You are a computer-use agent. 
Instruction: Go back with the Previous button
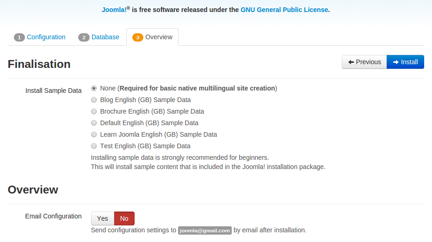point(364,62)
